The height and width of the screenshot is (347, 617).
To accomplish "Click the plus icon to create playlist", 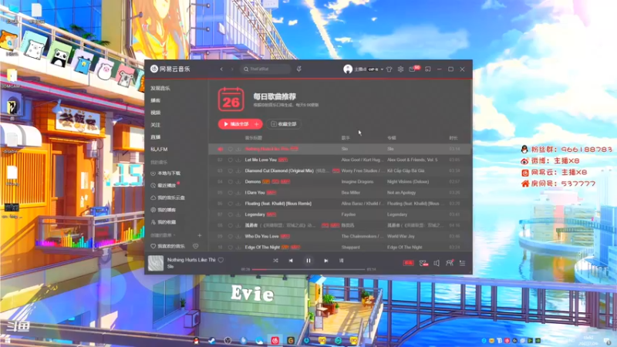I will pyautogui.click(x=200, y=235).
